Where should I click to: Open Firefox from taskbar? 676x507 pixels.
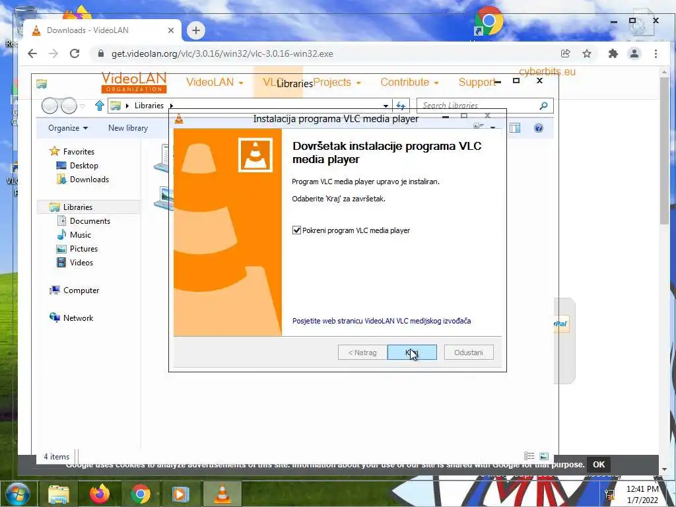pos(100,494)
